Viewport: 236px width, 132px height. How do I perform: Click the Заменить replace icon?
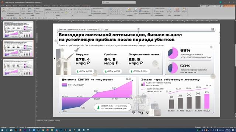click(x=154, y=11)
